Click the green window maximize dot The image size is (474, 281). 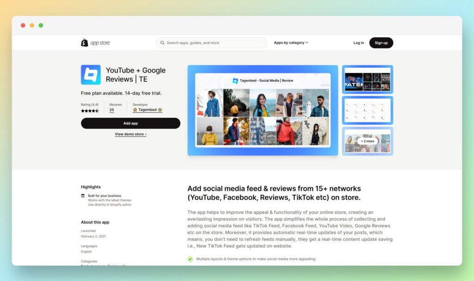[x=41, y=25]
